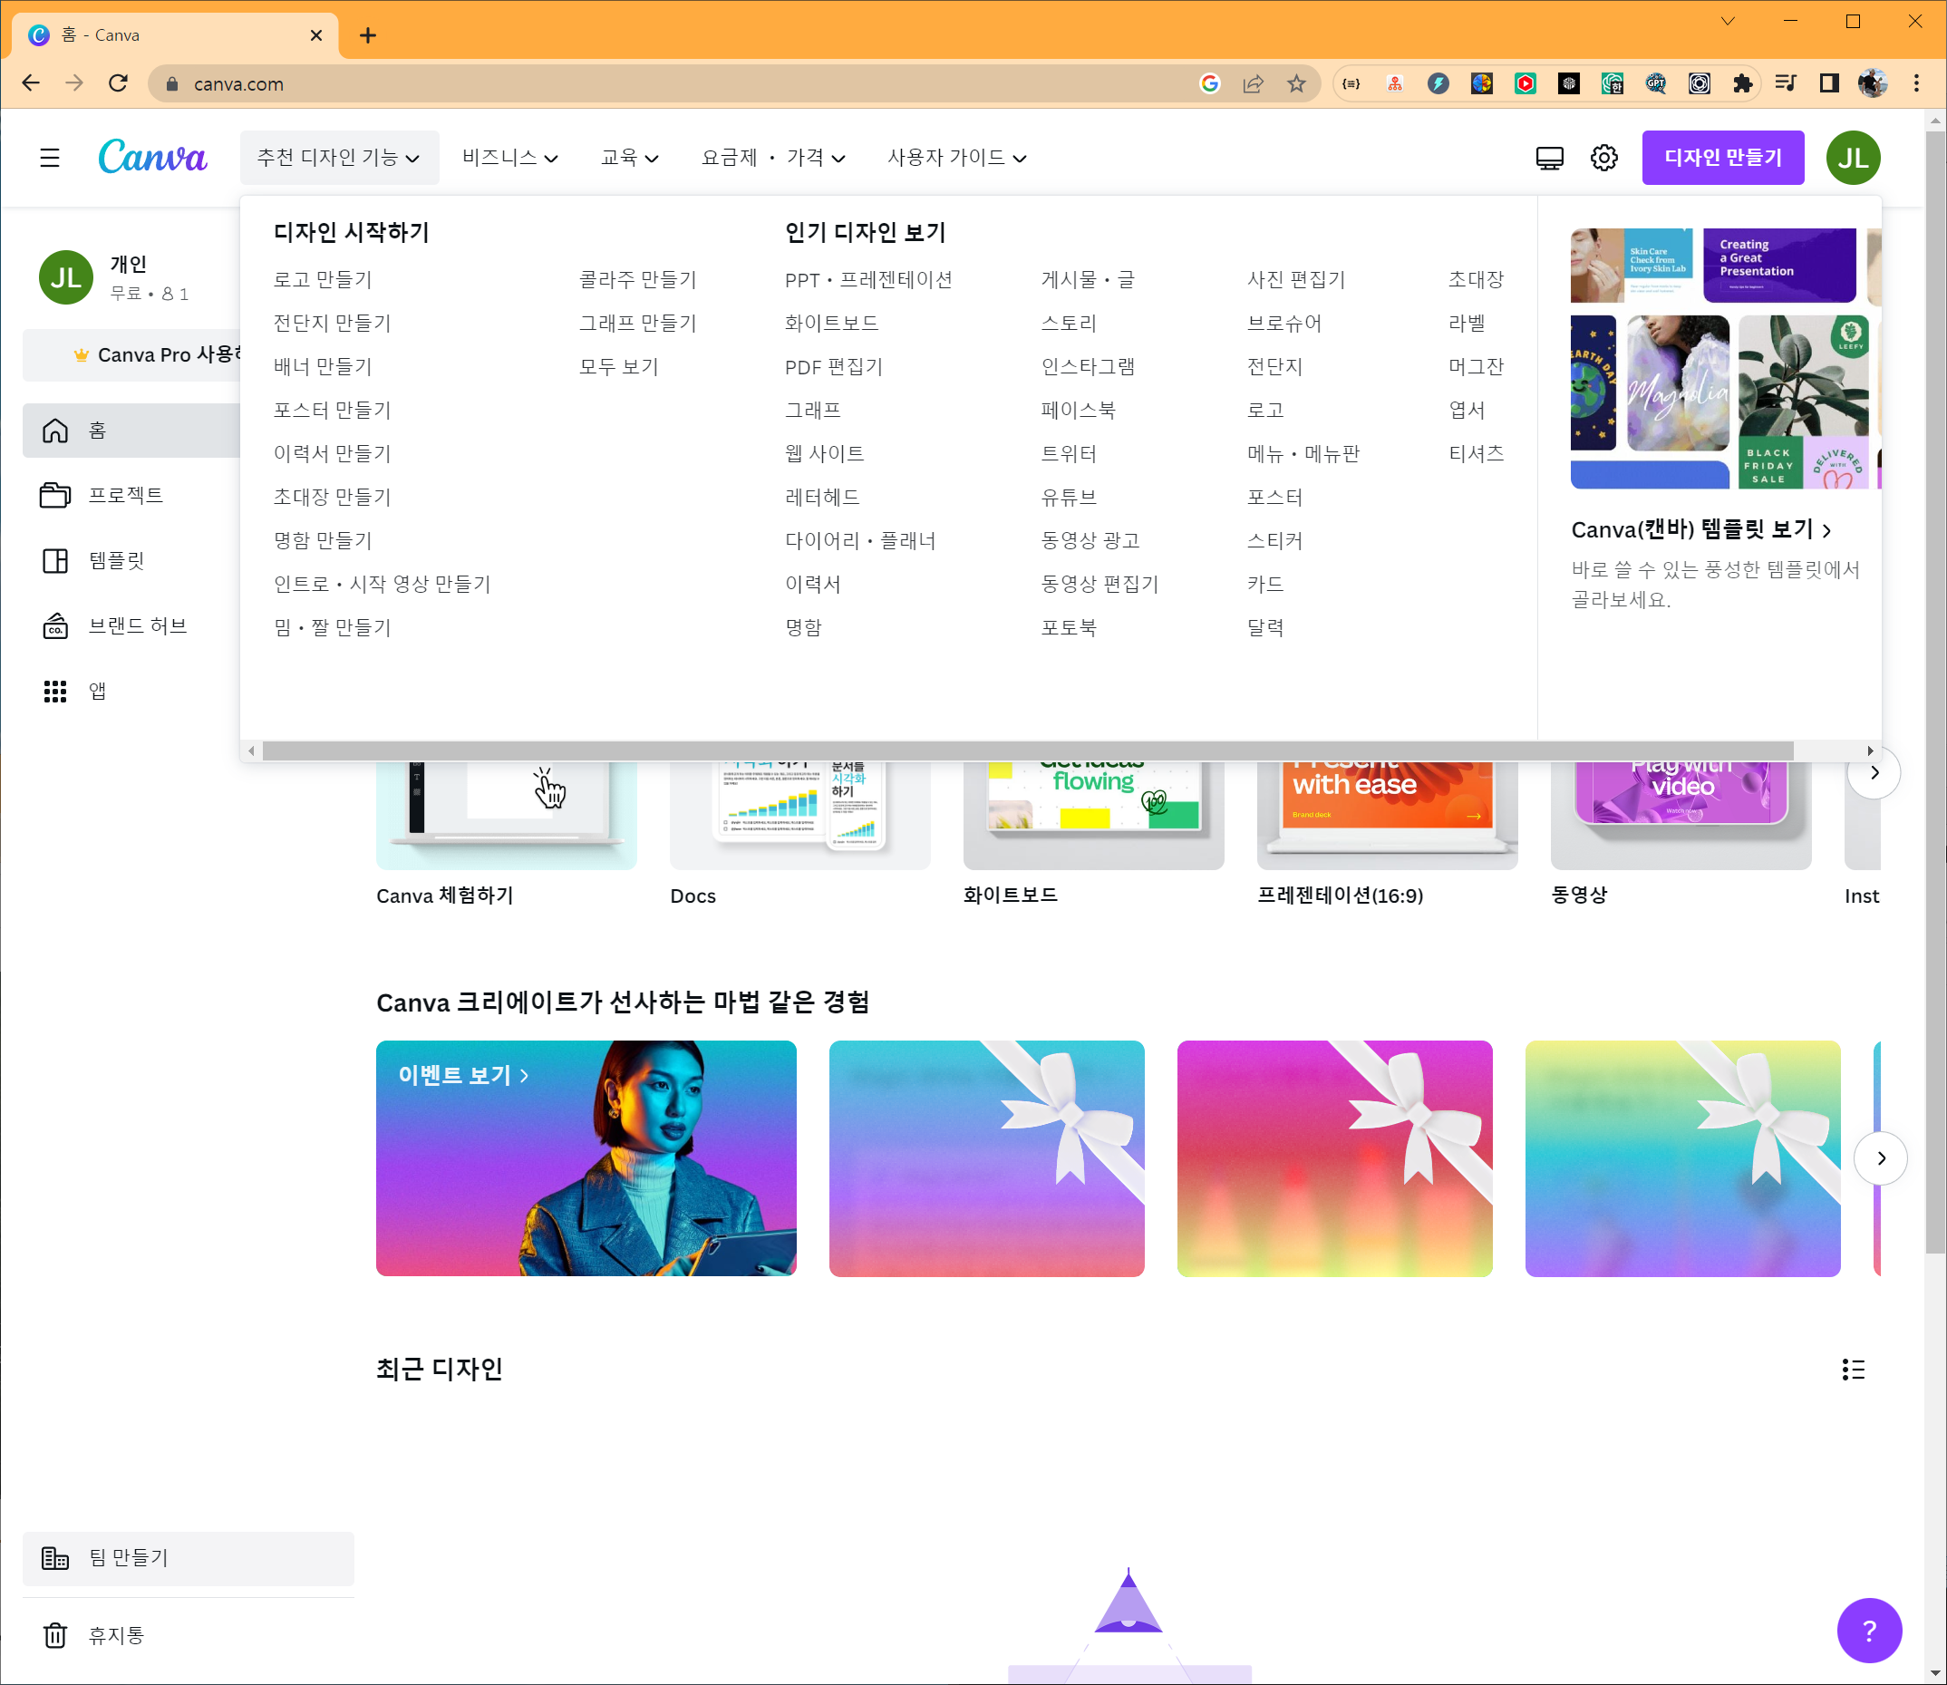Expand the 교육 dropdown menu
The height and width of the screenshot is (1685, 1947).
coord(629,158)
